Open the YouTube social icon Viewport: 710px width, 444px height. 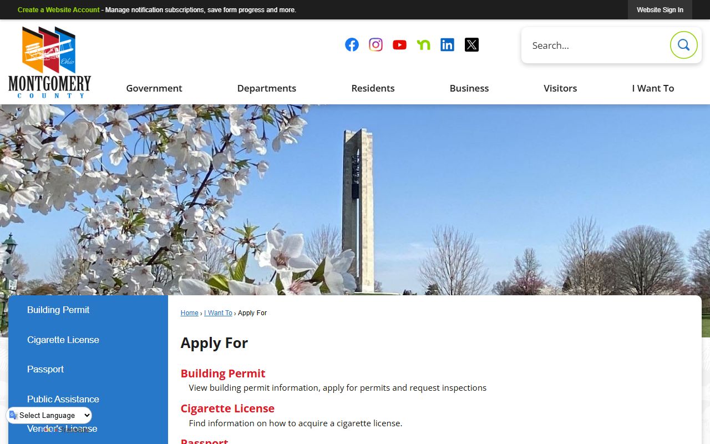399,45
